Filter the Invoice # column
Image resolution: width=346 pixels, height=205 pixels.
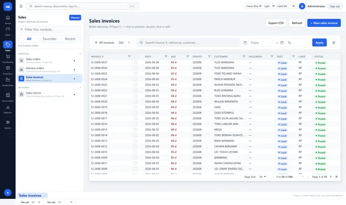click(129, 57)
